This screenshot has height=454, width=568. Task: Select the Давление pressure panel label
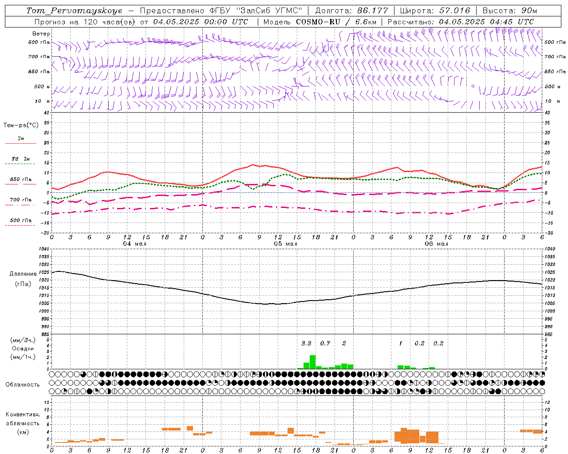pos(23,274)
